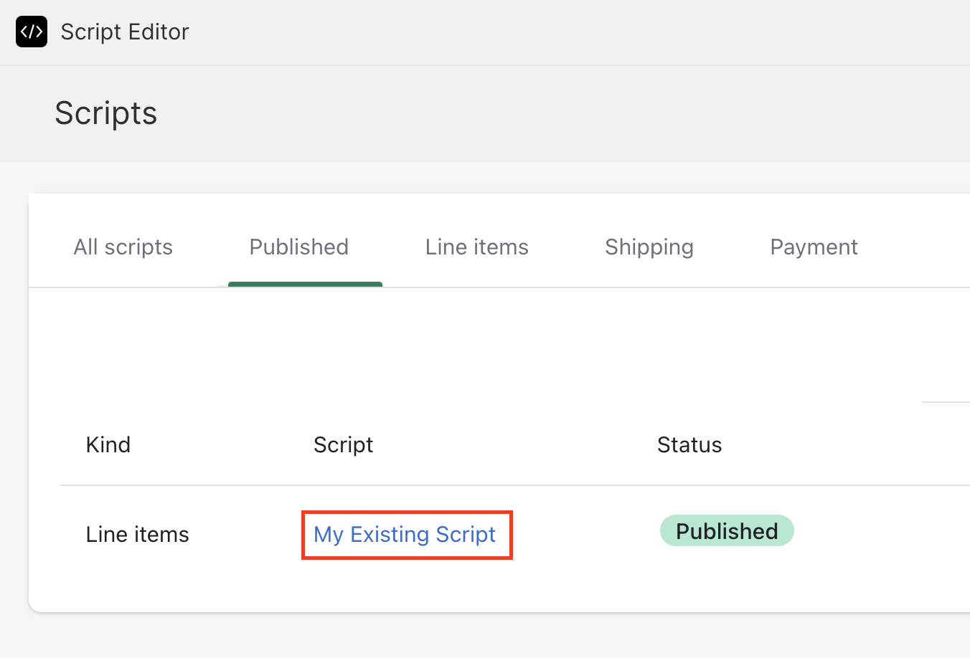The width and height of the screenshot is (970, 658).
Task: Click empty space between Script link and badge
Action: point(585,535)
